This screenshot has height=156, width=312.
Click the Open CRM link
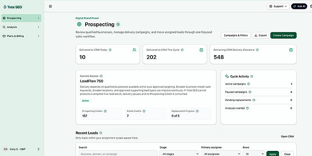pyautogui.click(x=287, y=136)
